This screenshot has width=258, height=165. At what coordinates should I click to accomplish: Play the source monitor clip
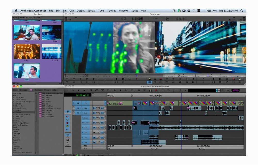pos(105,79)
